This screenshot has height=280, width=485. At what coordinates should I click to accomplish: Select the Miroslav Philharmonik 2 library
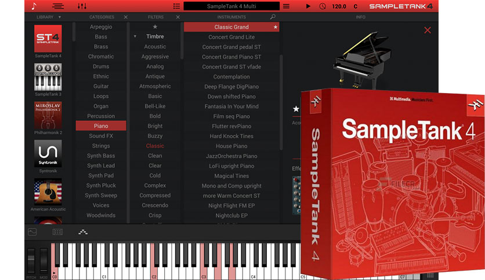(x=48, y=115)
